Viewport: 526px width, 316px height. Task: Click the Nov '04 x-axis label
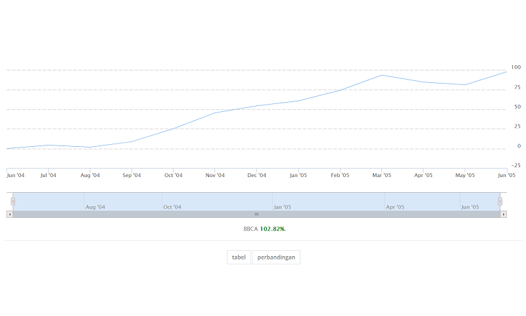click(x=215, y=175)
